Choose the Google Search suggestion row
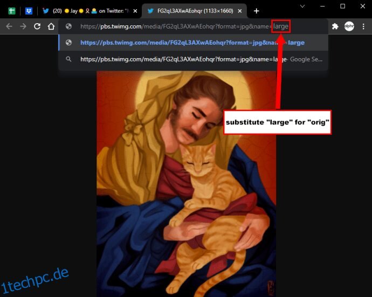 click(194, 59)
